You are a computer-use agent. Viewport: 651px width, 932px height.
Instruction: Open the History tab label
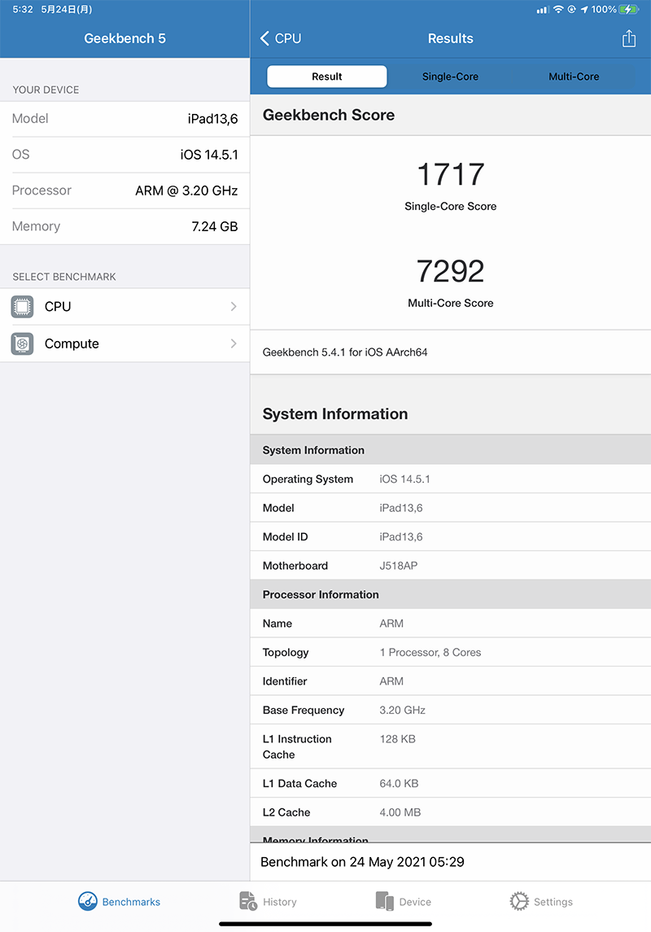click(x=280, y=902)
